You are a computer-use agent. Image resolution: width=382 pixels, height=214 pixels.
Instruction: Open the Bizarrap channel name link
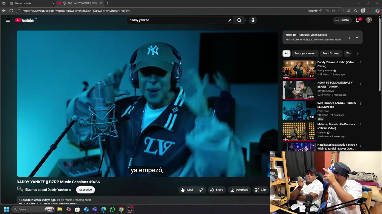tap(31, 190)
